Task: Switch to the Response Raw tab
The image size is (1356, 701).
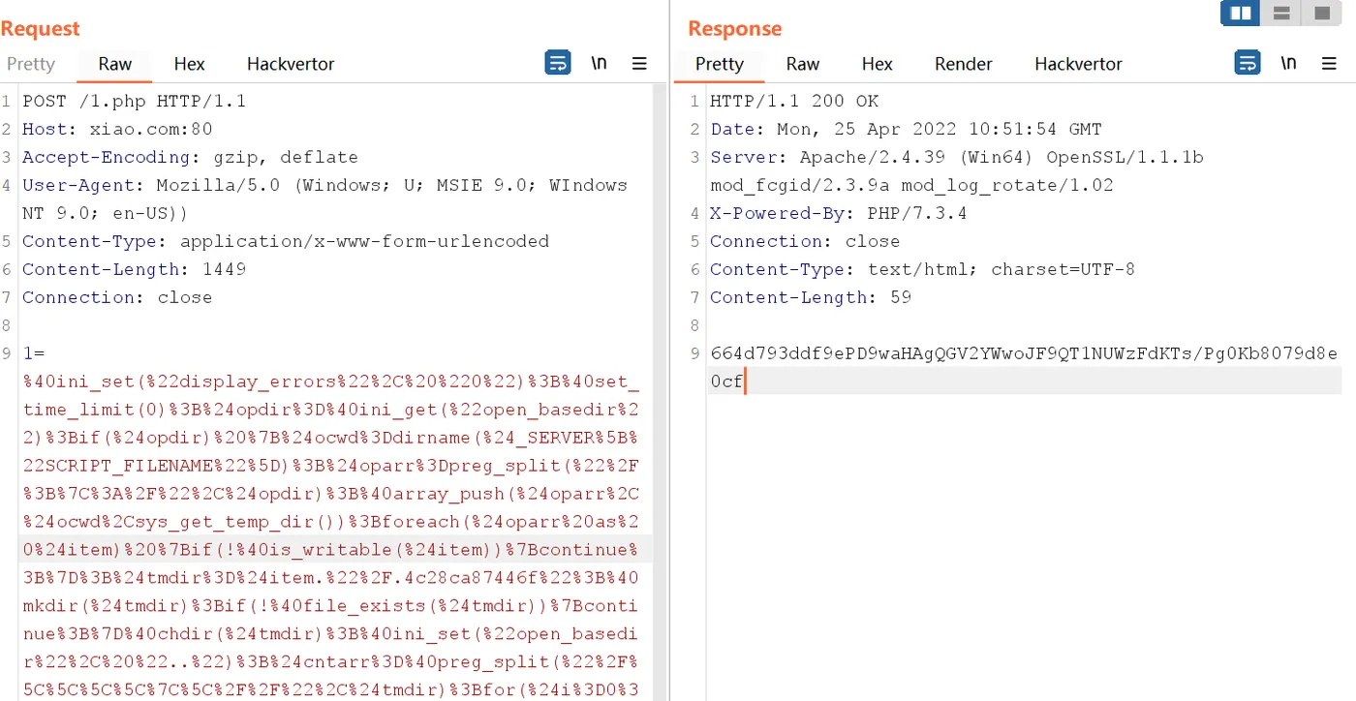Action: pyautogui.click(x=803, y=64)
